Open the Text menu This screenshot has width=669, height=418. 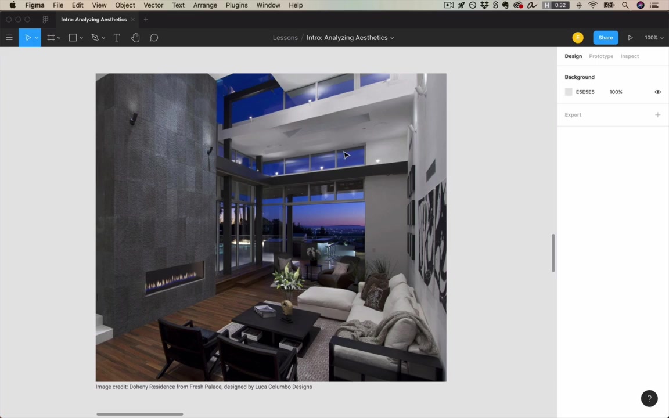pyautogui.click(x=178, y=5)
